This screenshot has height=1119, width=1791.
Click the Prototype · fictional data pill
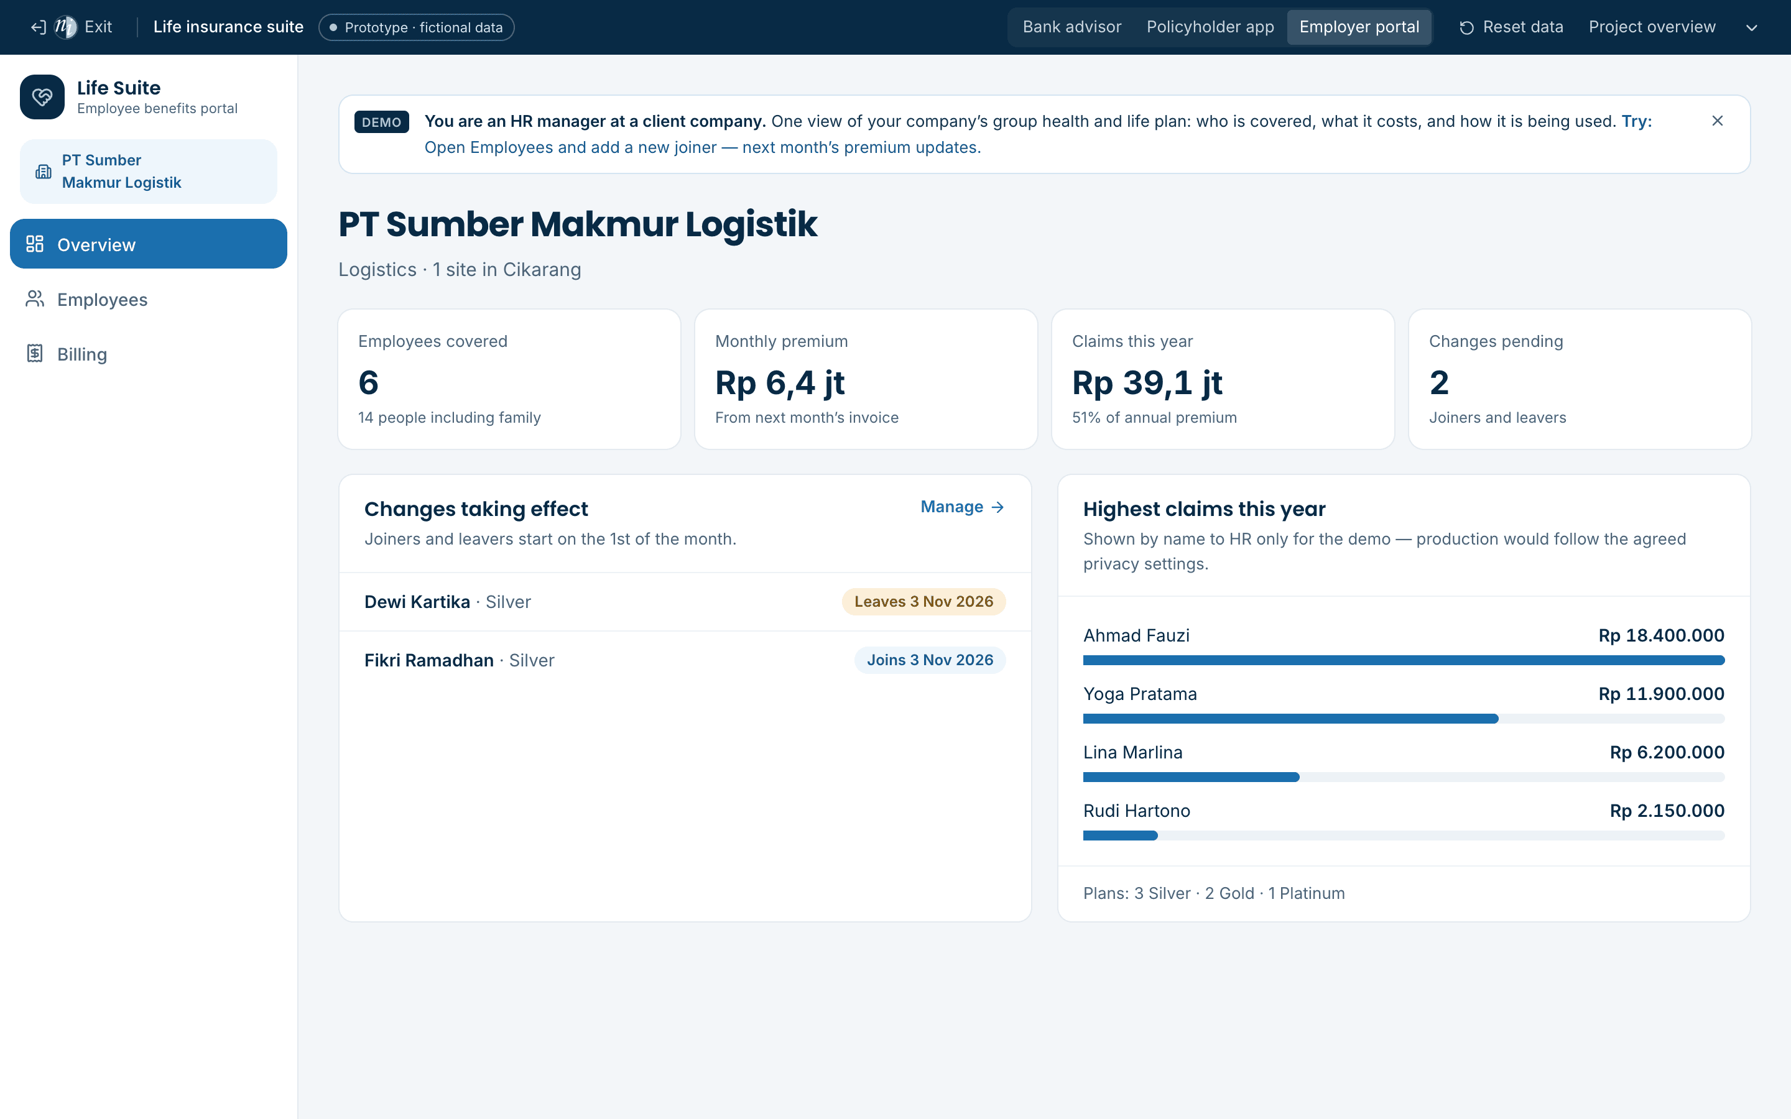(x=416, y=27)
